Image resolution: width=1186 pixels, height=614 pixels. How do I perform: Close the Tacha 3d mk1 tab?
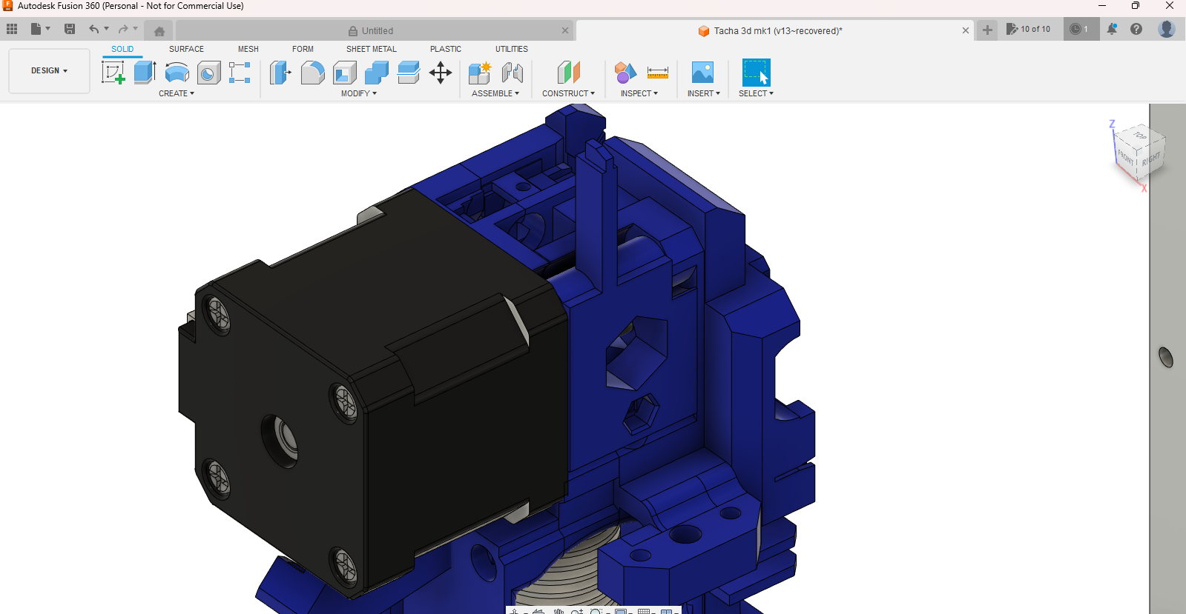966,31
